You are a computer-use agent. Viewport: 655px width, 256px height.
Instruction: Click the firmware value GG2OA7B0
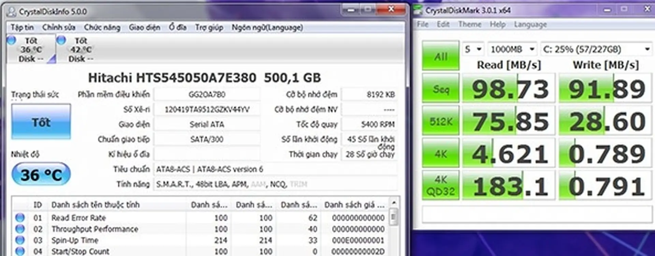[207, 94]
